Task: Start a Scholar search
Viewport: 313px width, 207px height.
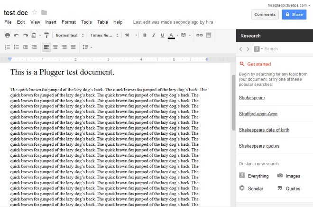Action: (251, 188)
